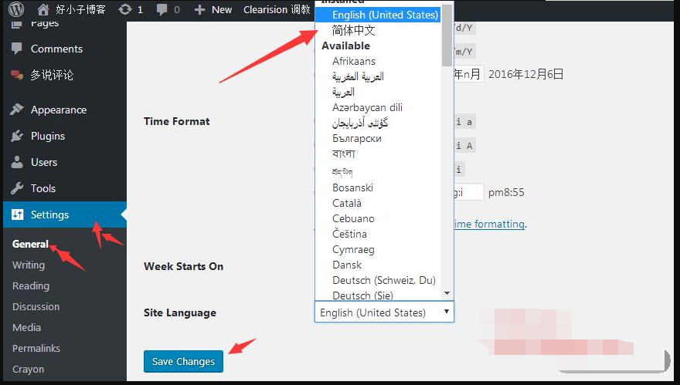This screenshot has width=680, height=385.
Task: Click the plus New content icon
Action: (x=200, y=10)
